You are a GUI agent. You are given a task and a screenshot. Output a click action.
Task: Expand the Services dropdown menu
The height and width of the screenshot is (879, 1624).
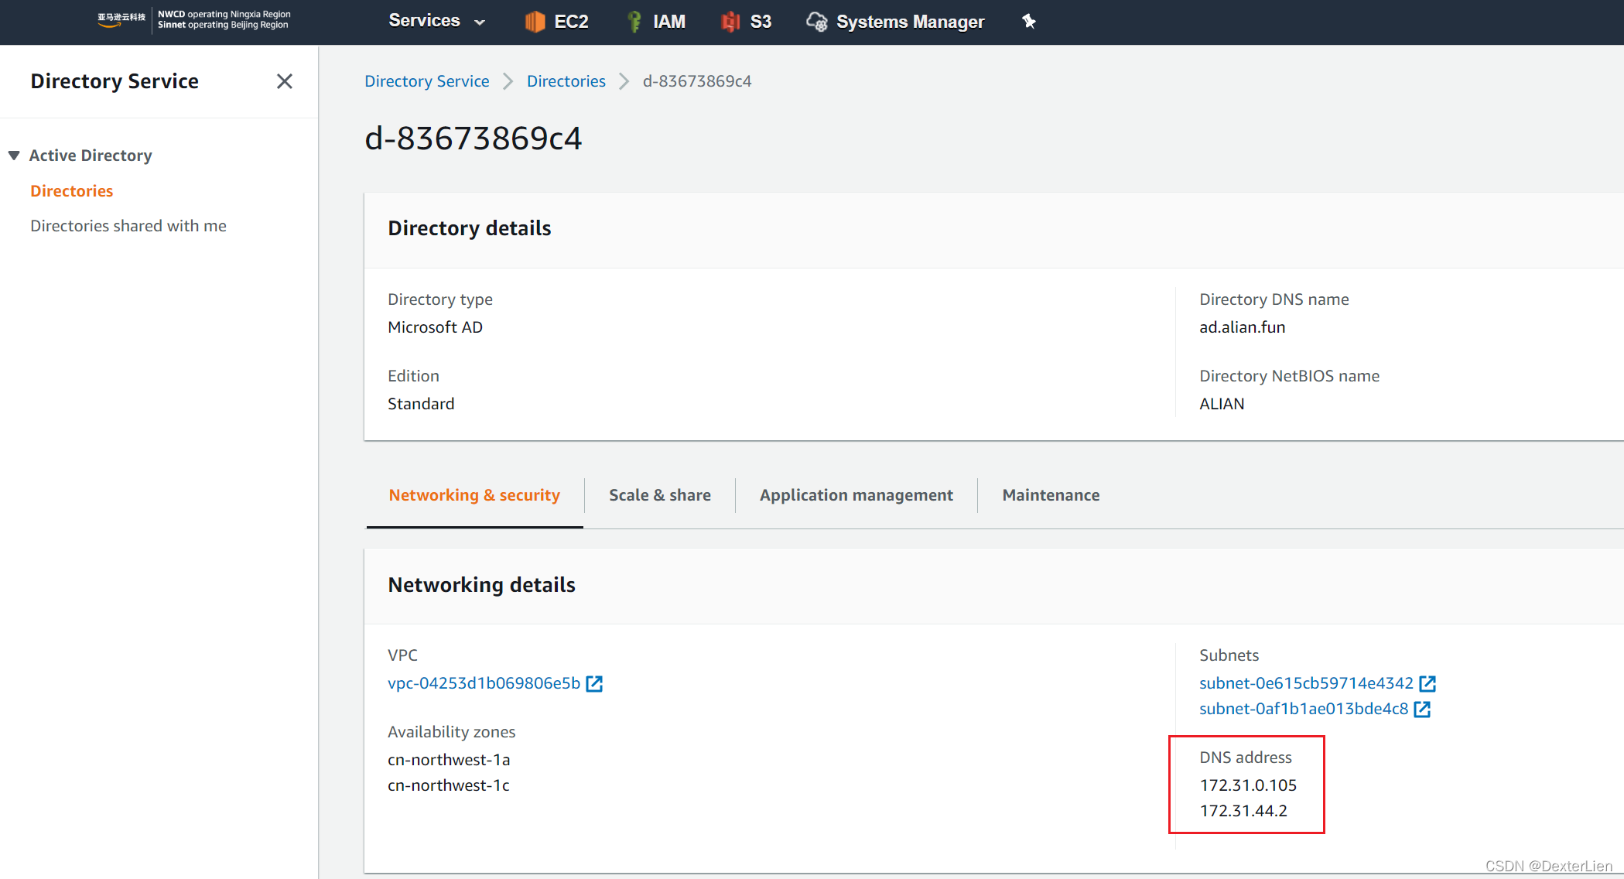tap(437, 21)
